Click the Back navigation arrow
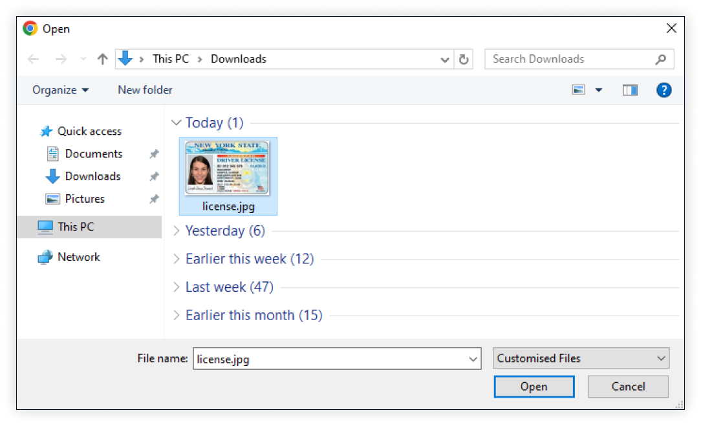701x426 pixels. (x=34, y=59)
